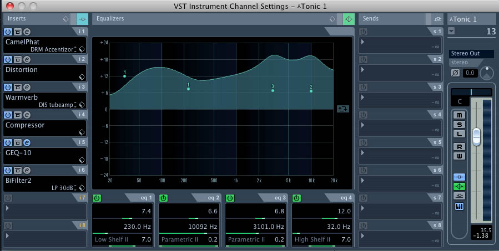Image resolution: width=499 pixels, height=251 pixels.
Task: Toggle eq 2 band power button
Action: point(163,198)
